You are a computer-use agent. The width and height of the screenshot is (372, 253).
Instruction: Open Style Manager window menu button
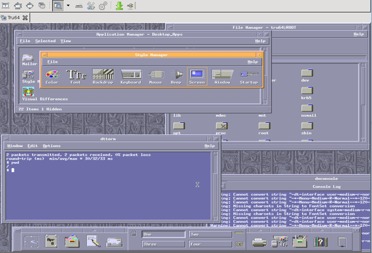pos(44,55)
